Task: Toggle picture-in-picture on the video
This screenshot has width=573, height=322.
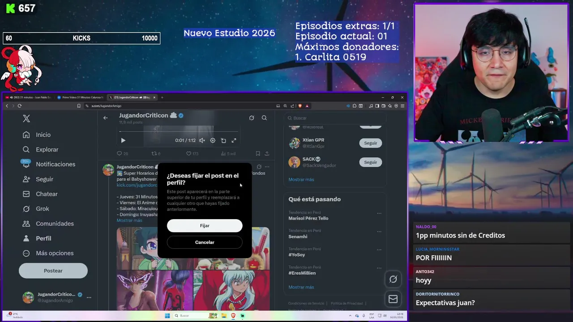Action: (223, 140)
